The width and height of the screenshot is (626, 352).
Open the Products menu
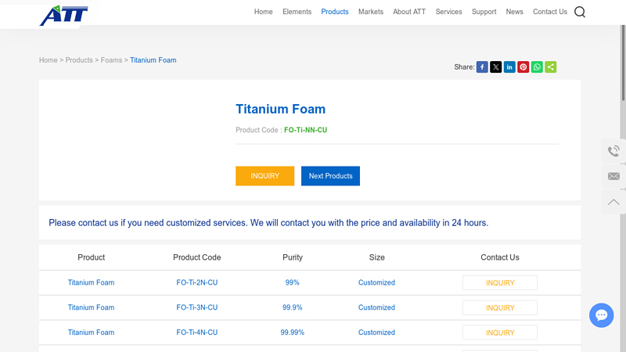pyautogui.click(x=335, y=12)
